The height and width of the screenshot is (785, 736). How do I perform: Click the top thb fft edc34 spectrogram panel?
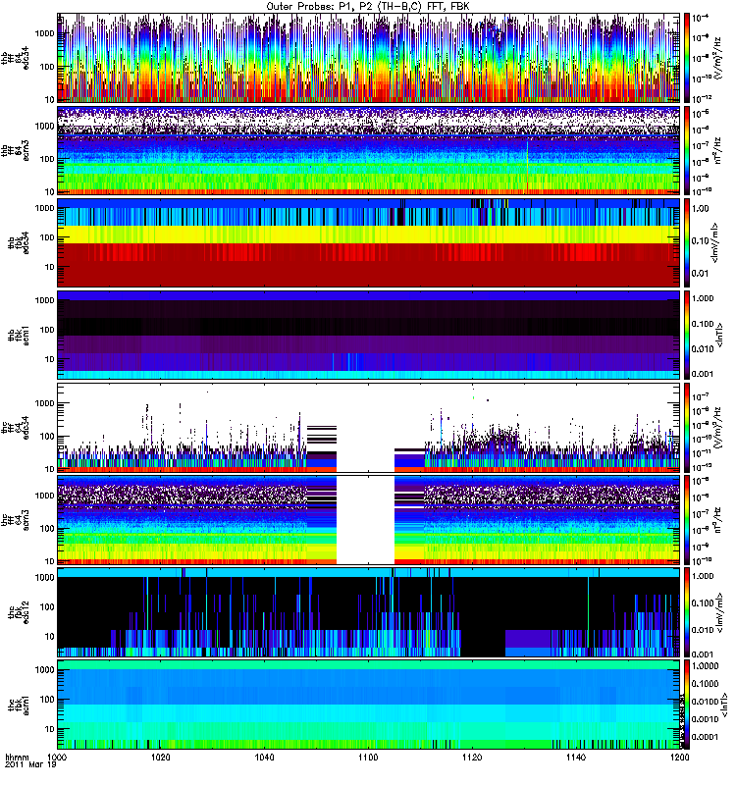point(368,58)
